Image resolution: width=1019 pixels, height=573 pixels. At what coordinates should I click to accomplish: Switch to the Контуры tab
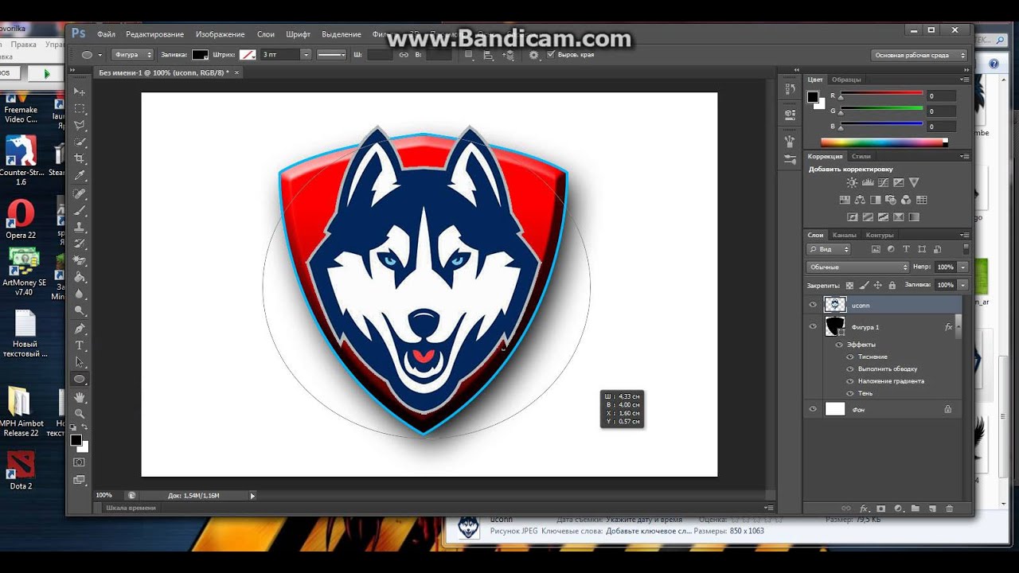pyautogui.click(x=880, y=235)
